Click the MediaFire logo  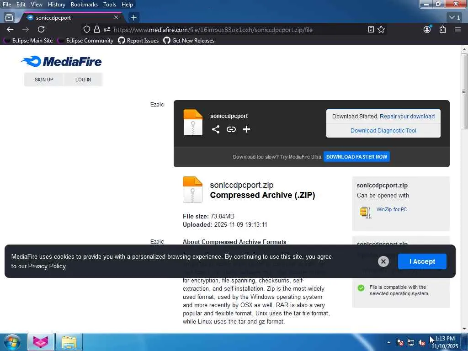click(x=61, y=62)
